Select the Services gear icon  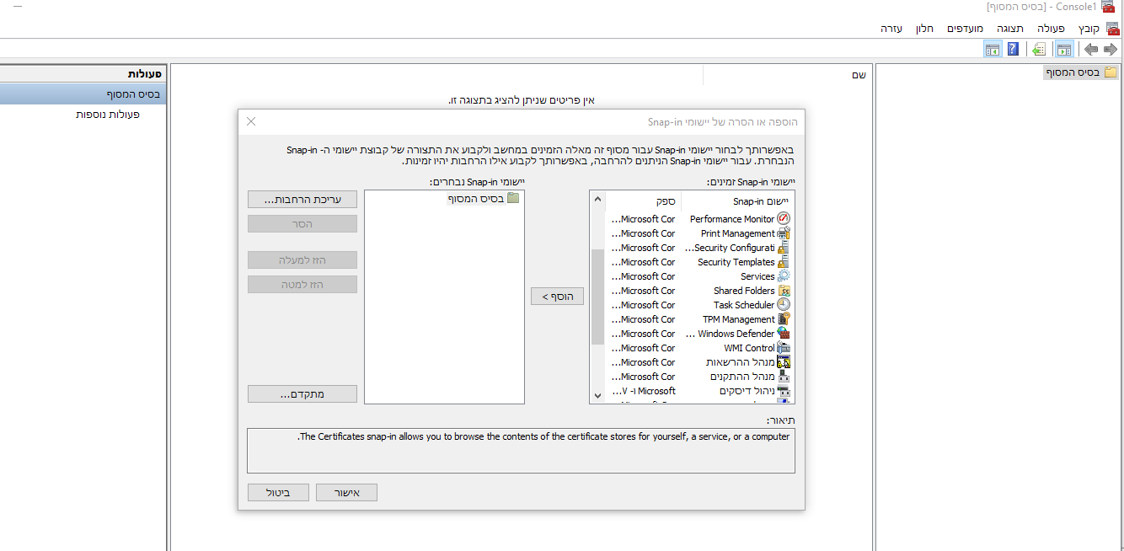(x=784, y=276)
